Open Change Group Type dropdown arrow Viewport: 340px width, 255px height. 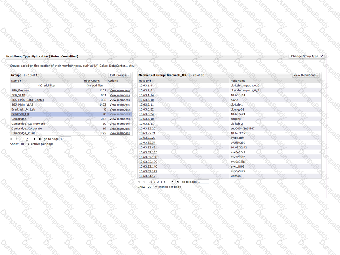coord(322,56)
